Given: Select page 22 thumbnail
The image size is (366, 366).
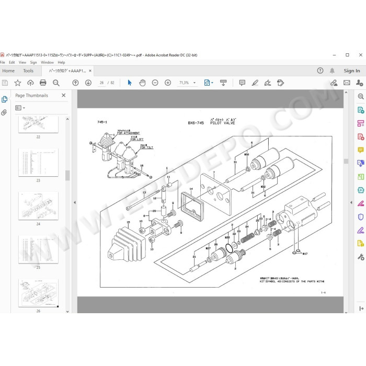Looking at the screenshot, I should (38, 124).
